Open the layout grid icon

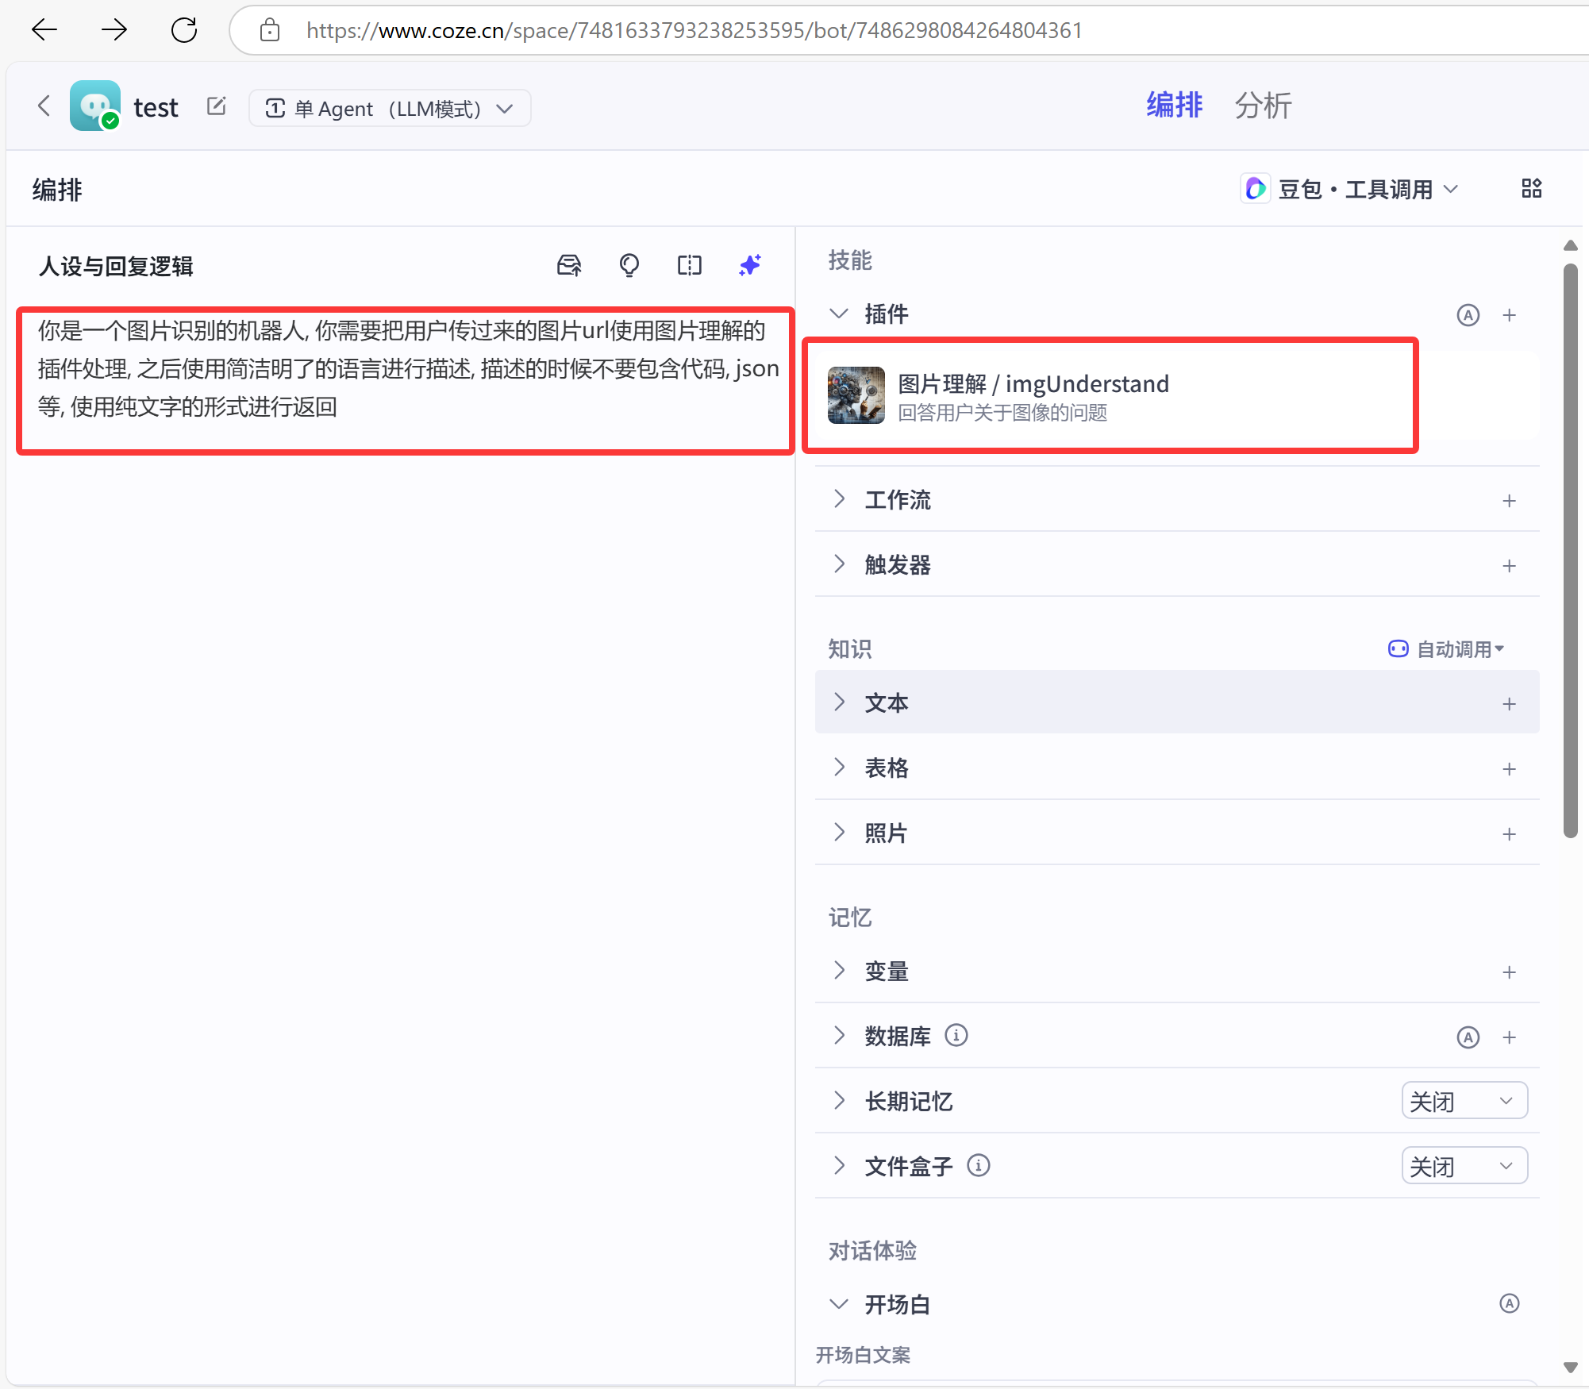coord(1531,189)
